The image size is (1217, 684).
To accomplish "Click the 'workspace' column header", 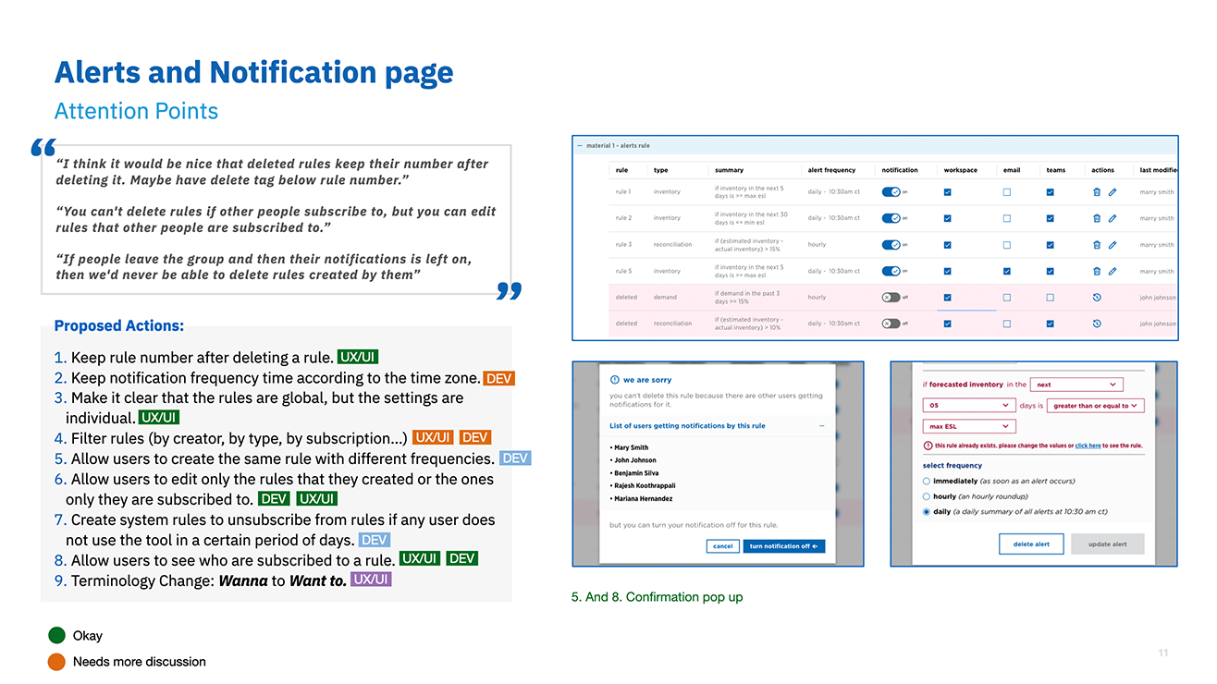I will tap(961, 170).
